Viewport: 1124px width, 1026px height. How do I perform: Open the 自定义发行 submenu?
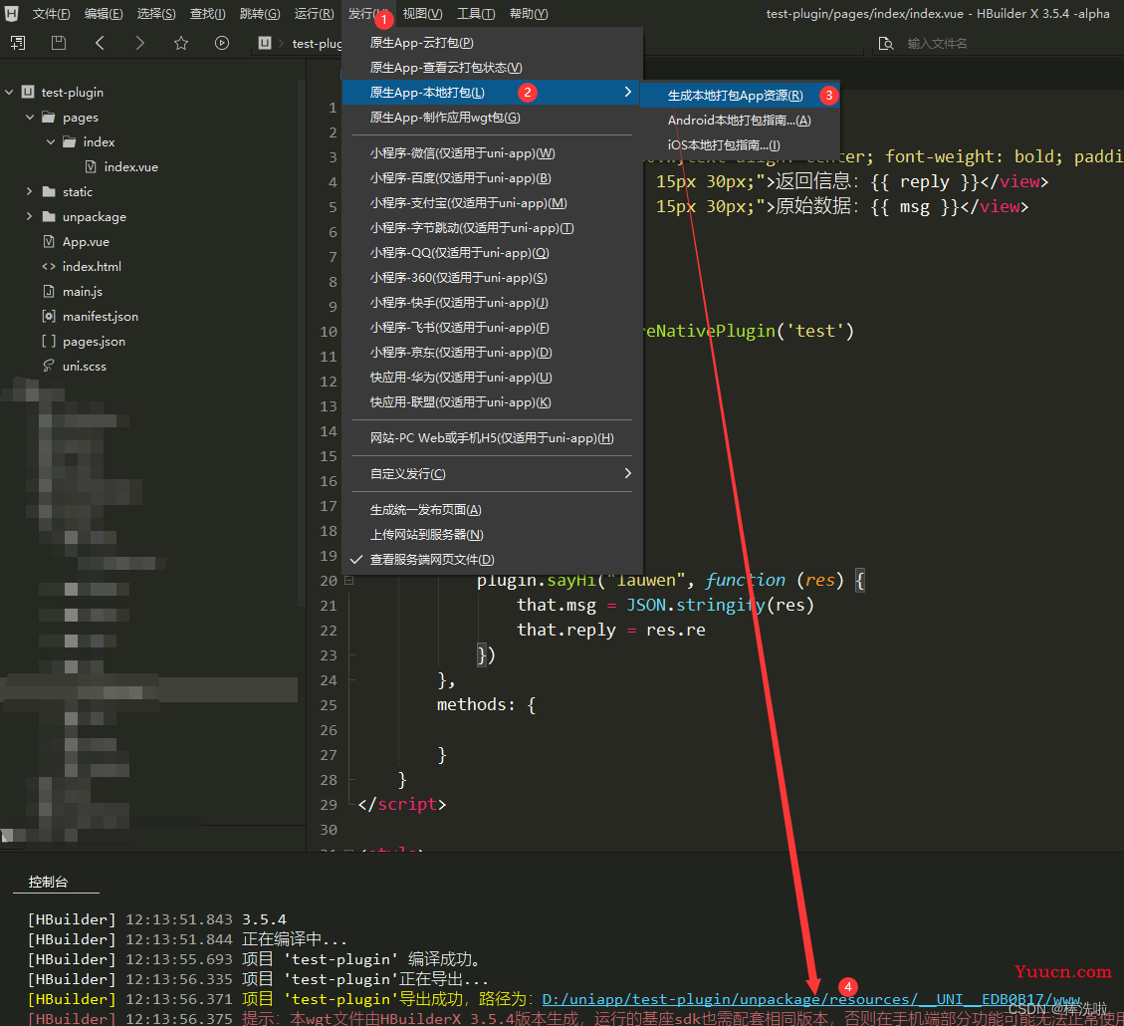coord(493,474)
